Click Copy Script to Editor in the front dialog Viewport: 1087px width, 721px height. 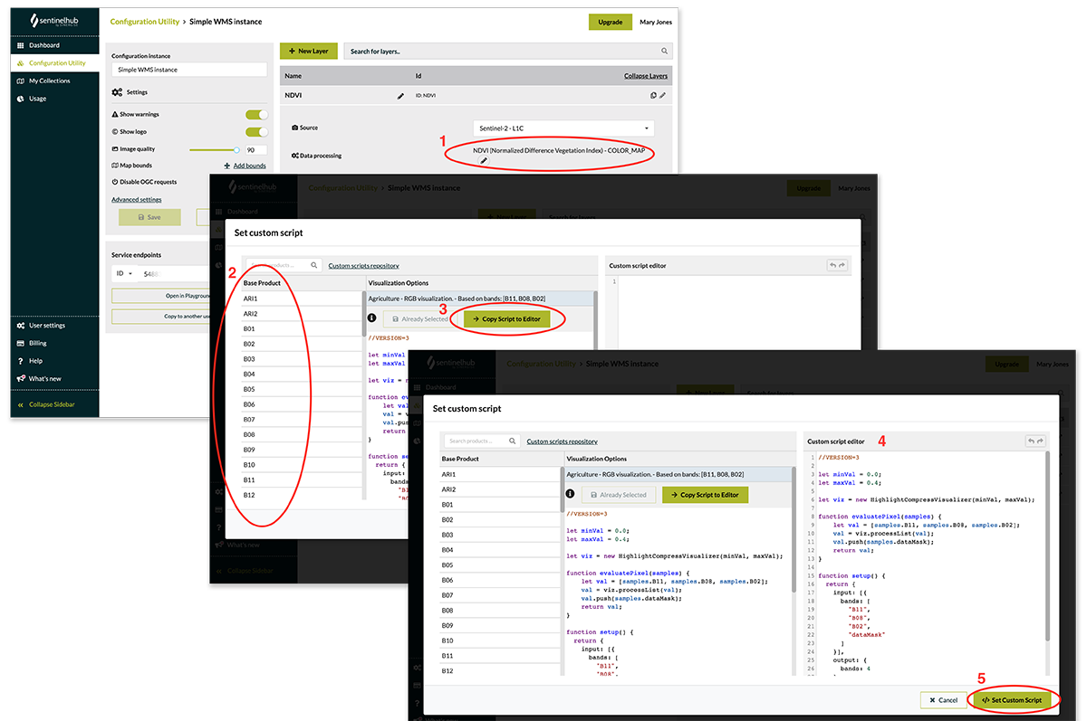(x=706, y=495)
